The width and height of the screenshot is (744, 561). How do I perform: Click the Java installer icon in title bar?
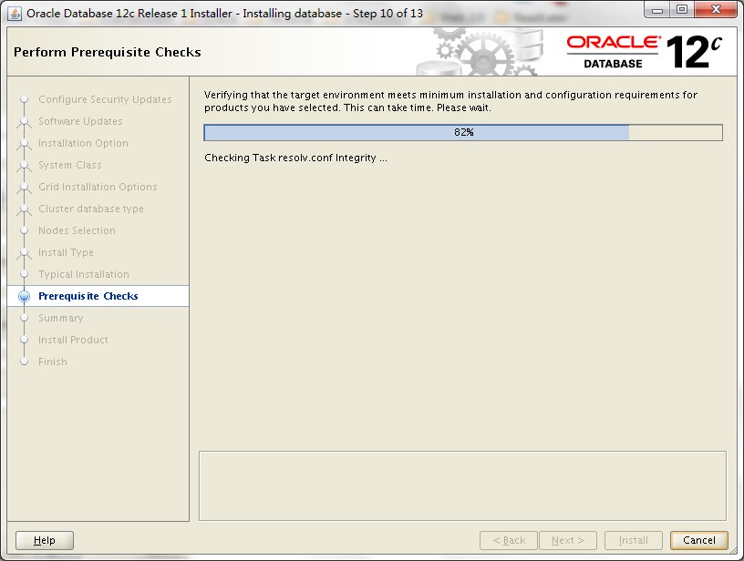pos(15,14)
